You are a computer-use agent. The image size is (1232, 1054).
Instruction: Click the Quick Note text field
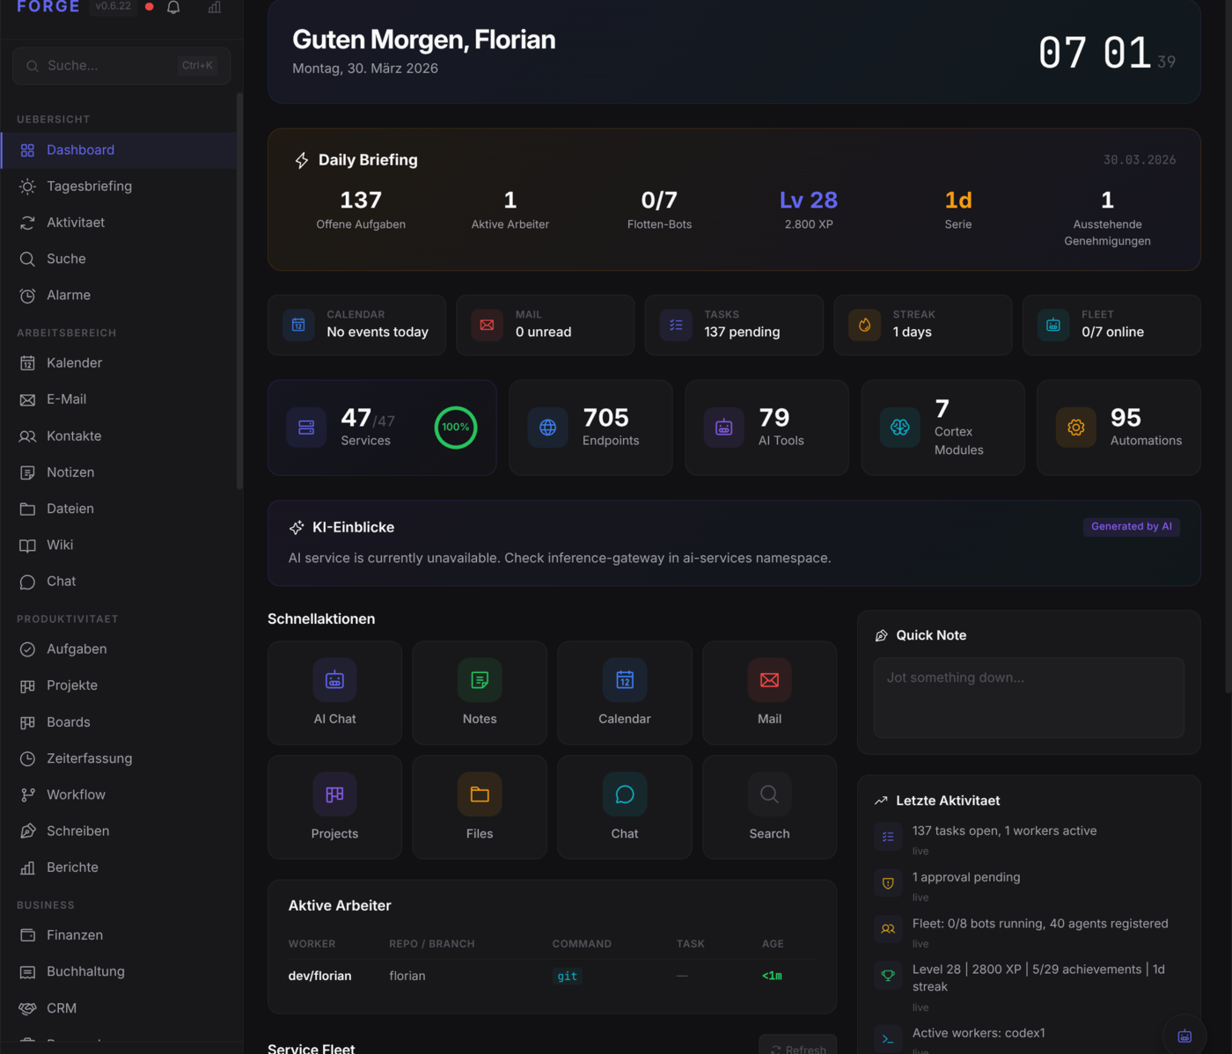point(1028,698)
